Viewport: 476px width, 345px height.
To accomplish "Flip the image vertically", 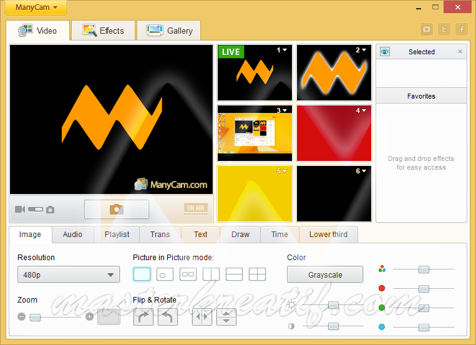I will tap(226, 317).
